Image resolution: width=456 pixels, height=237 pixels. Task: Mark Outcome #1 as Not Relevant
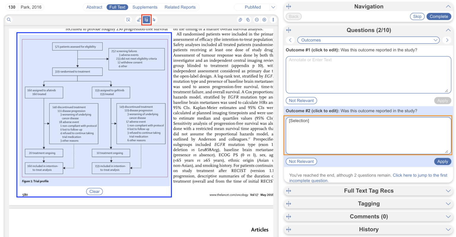[x=301, y=100]
